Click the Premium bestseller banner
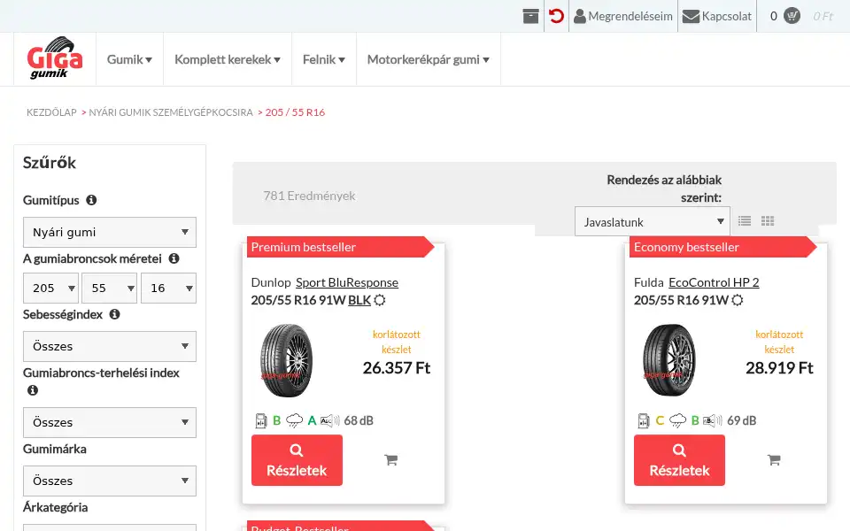 (340, 247)
